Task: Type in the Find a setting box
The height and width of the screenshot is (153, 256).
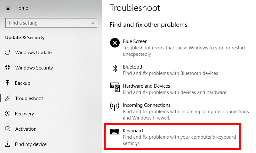Action: pyautogui.click(x=48, y=23)
